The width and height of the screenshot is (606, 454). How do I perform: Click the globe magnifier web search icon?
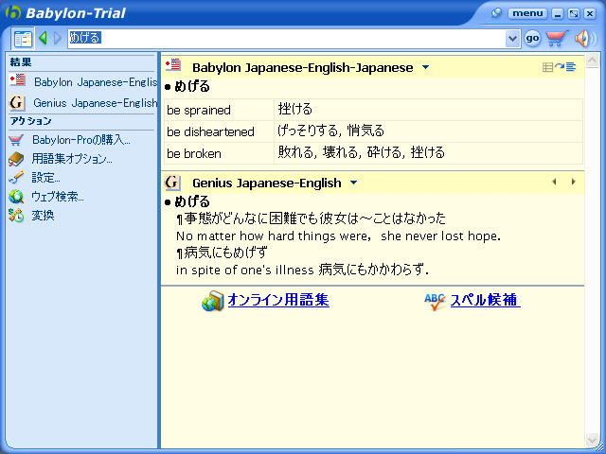pyautogui.click(x=16, y=197)
